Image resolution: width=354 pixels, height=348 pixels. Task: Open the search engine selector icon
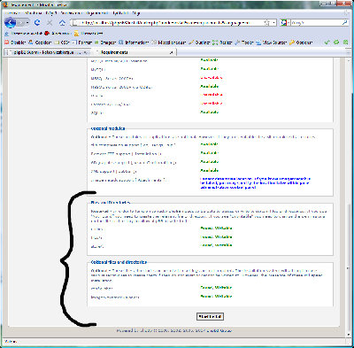coord(284,22)
